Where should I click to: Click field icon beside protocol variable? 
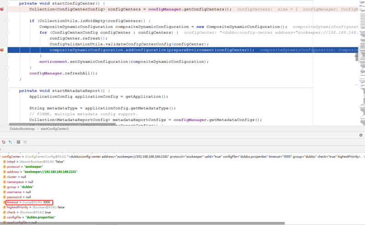[x=5, y=167]
